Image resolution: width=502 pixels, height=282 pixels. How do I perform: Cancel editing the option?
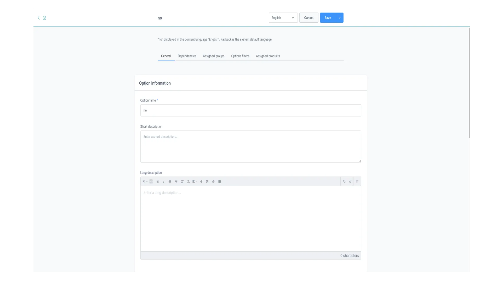309,18
